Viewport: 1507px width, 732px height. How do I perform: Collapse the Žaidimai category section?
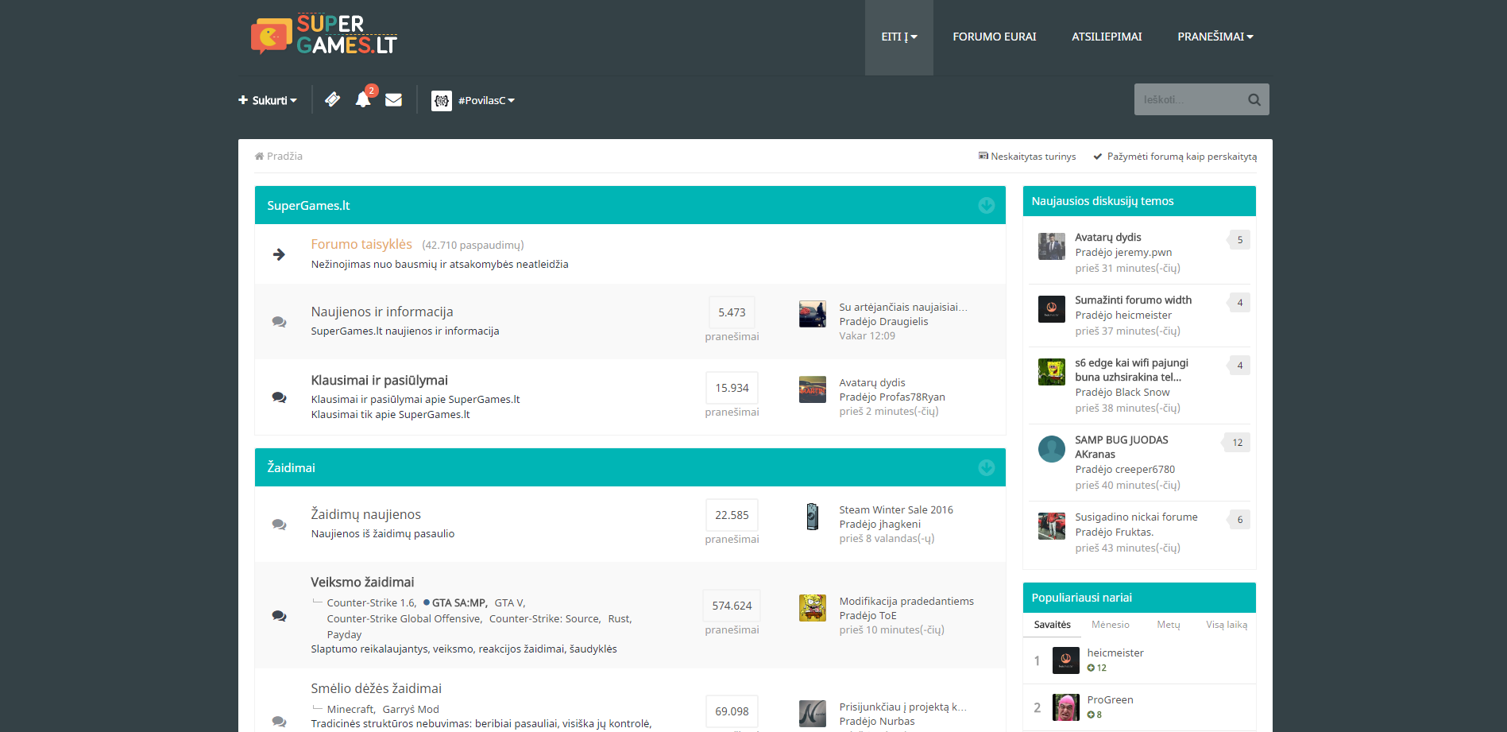pos(986,467)
